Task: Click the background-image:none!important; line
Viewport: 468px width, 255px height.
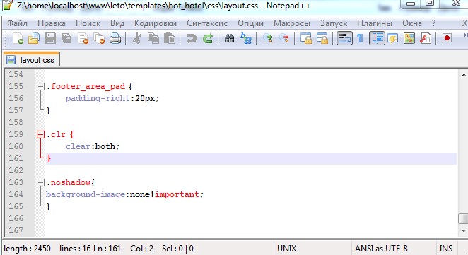Action: coord(124,194)
